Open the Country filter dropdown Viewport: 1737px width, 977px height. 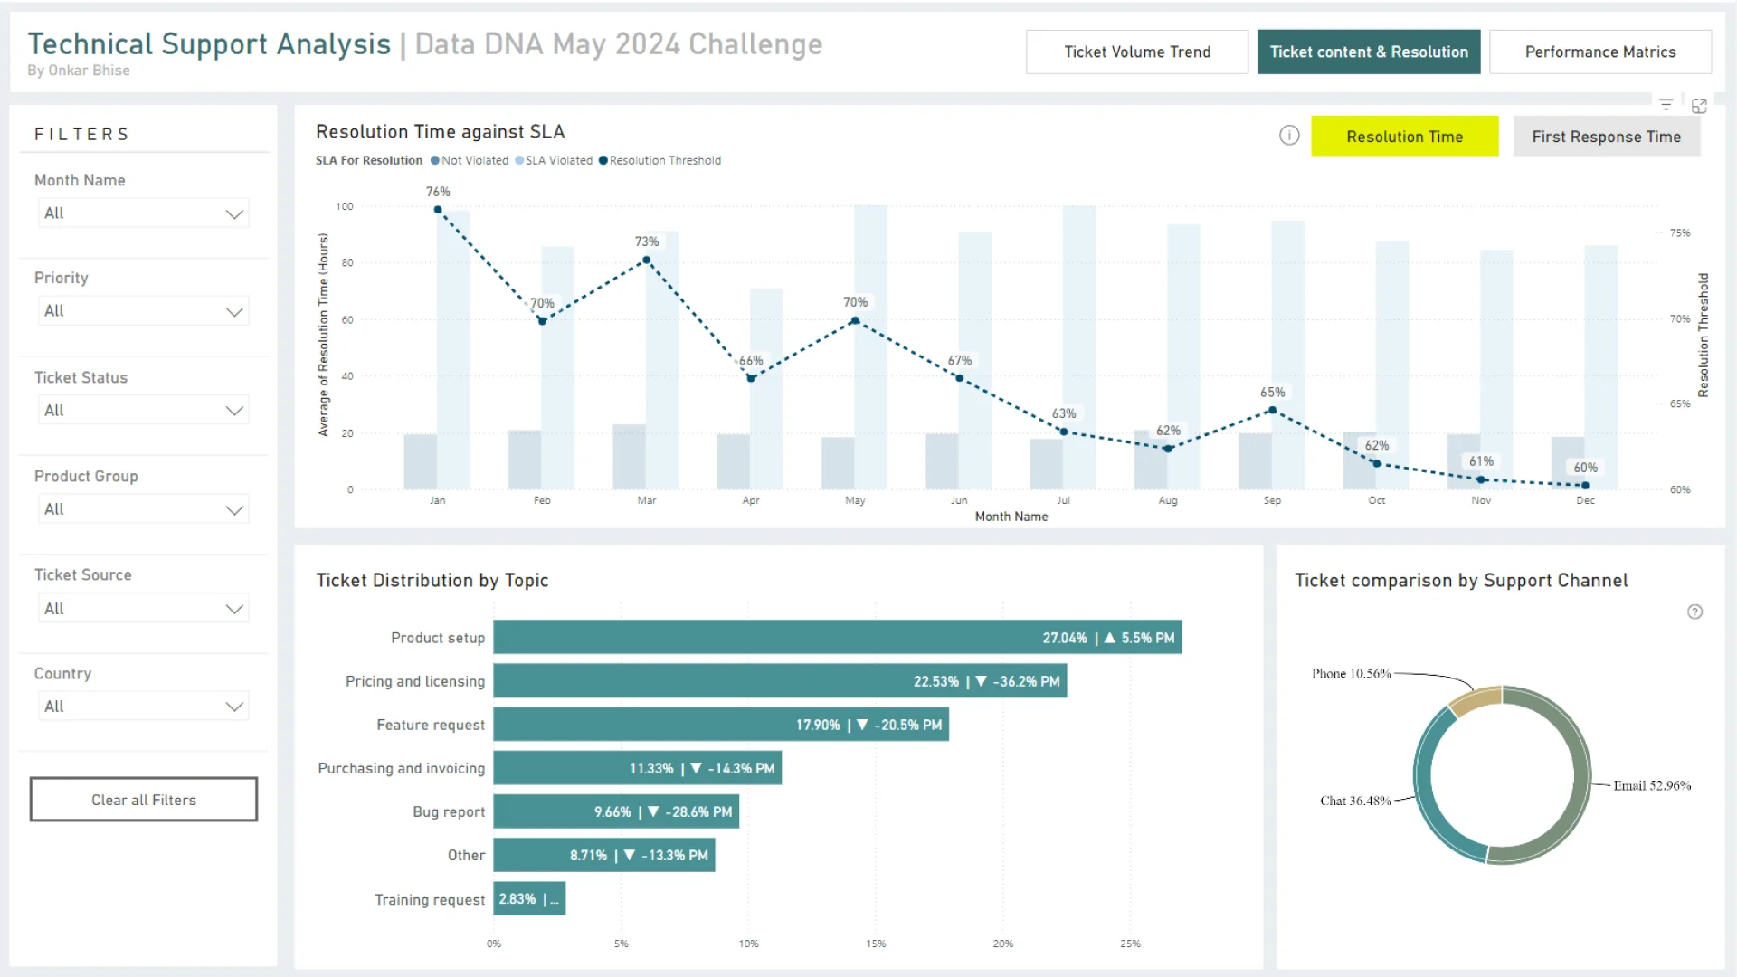pos(145,707)
